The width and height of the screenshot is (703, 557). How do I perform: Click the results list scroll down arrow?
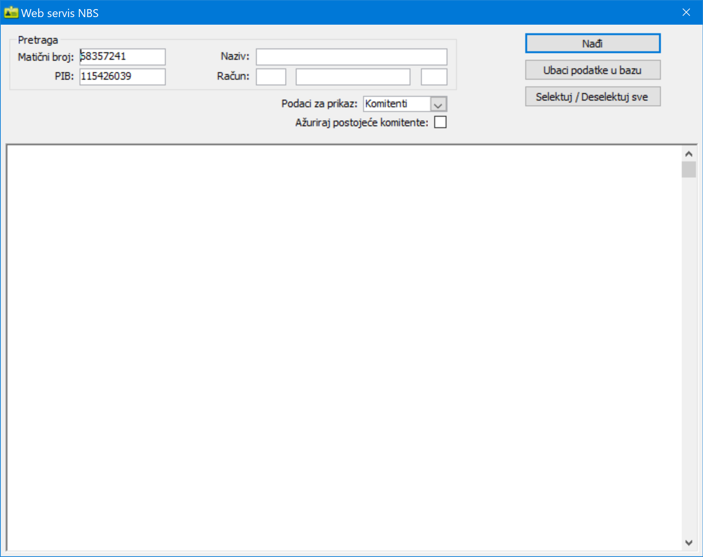689,543
